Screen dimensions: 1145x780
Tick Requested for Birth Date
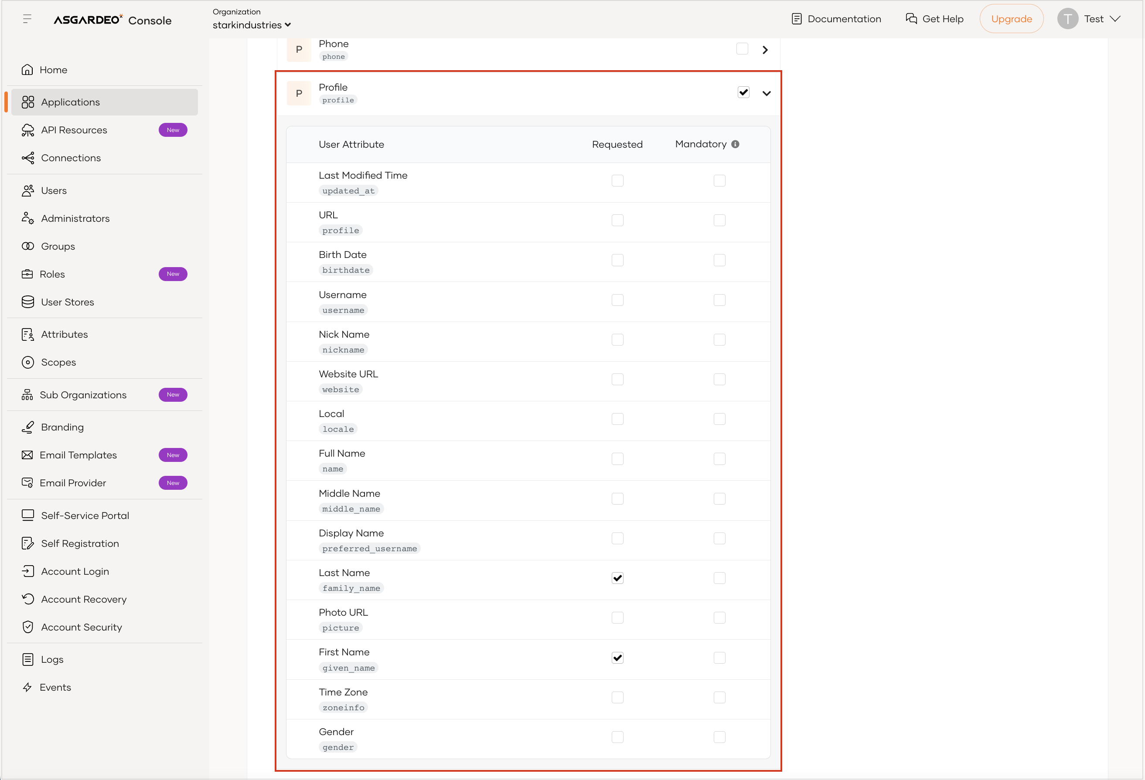617,260
